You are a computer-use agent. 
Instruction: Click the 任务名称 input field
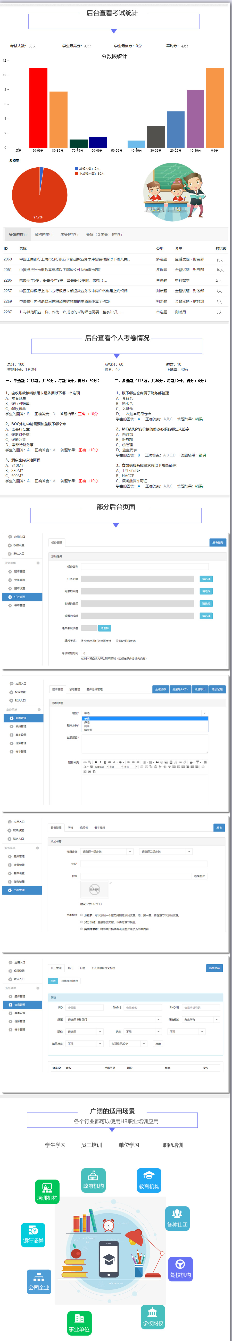click(x=145, y=566)
